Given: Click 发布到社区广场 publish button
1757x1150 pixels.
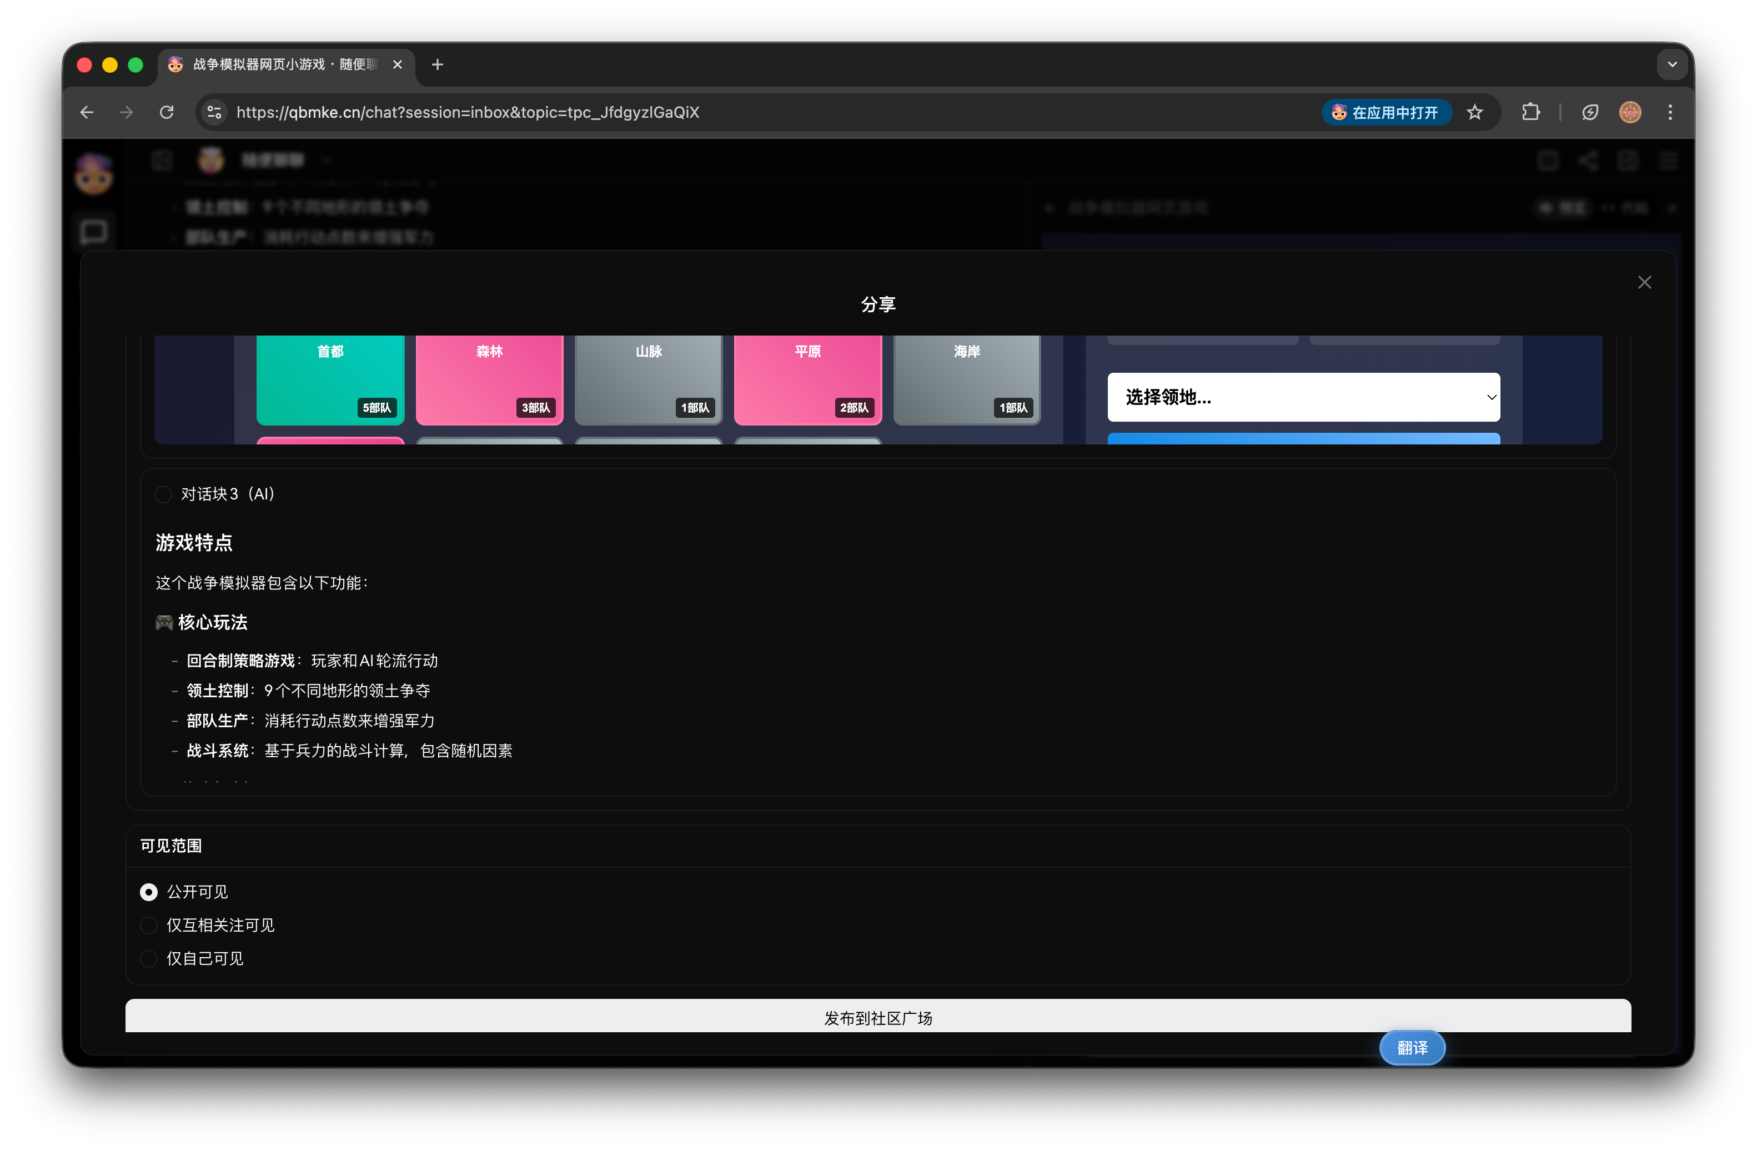Looking at the screenshot, I should tap(878, 1017).
